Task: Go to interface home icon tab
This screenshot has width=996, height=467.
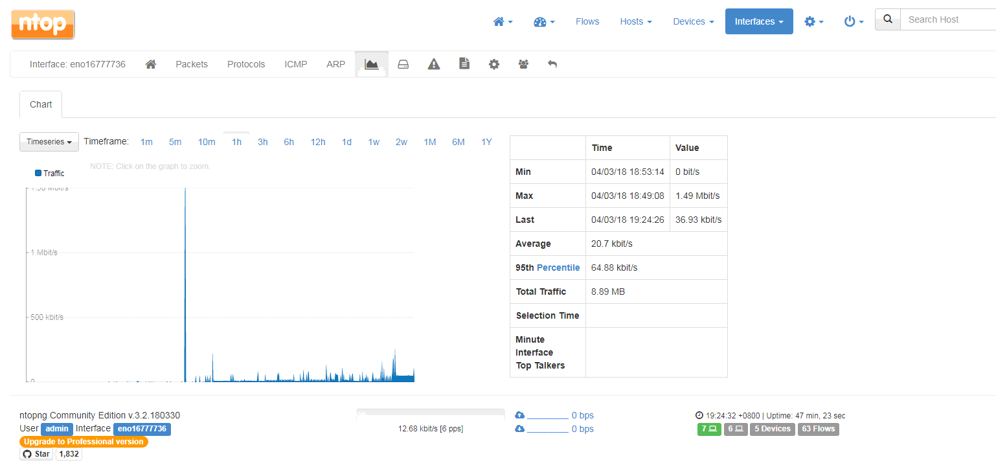Action: coord(151,64)
